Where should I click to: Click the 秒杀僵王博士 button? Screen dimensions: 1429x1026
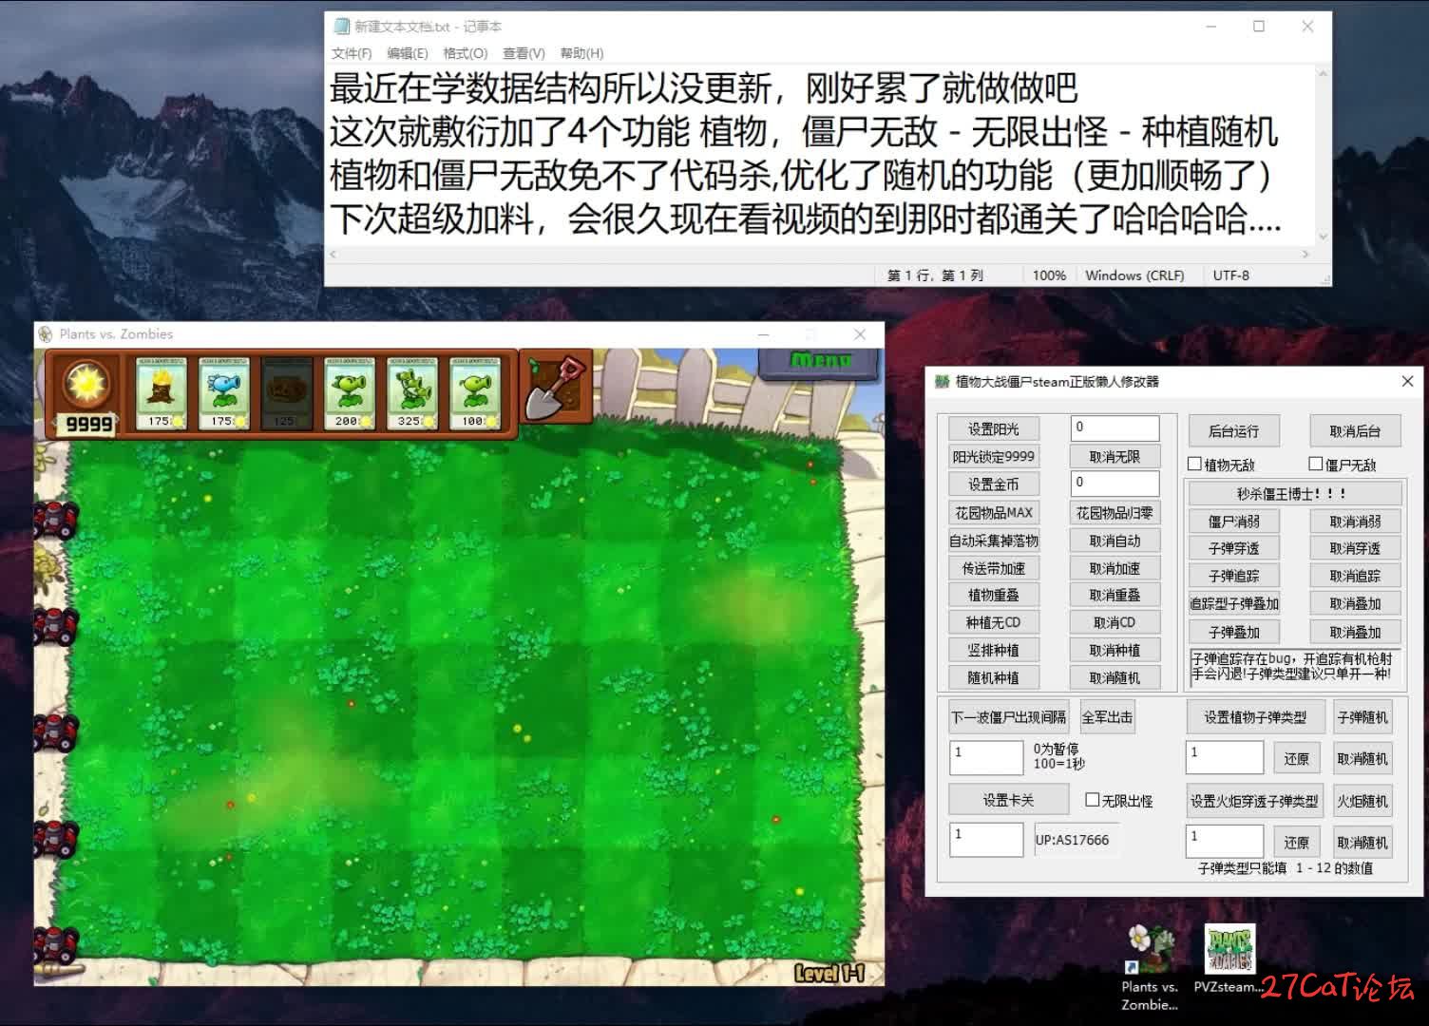click(x=1294, y=494)
